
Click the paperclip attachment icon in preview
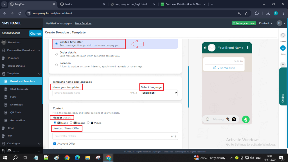click(228, 119)
